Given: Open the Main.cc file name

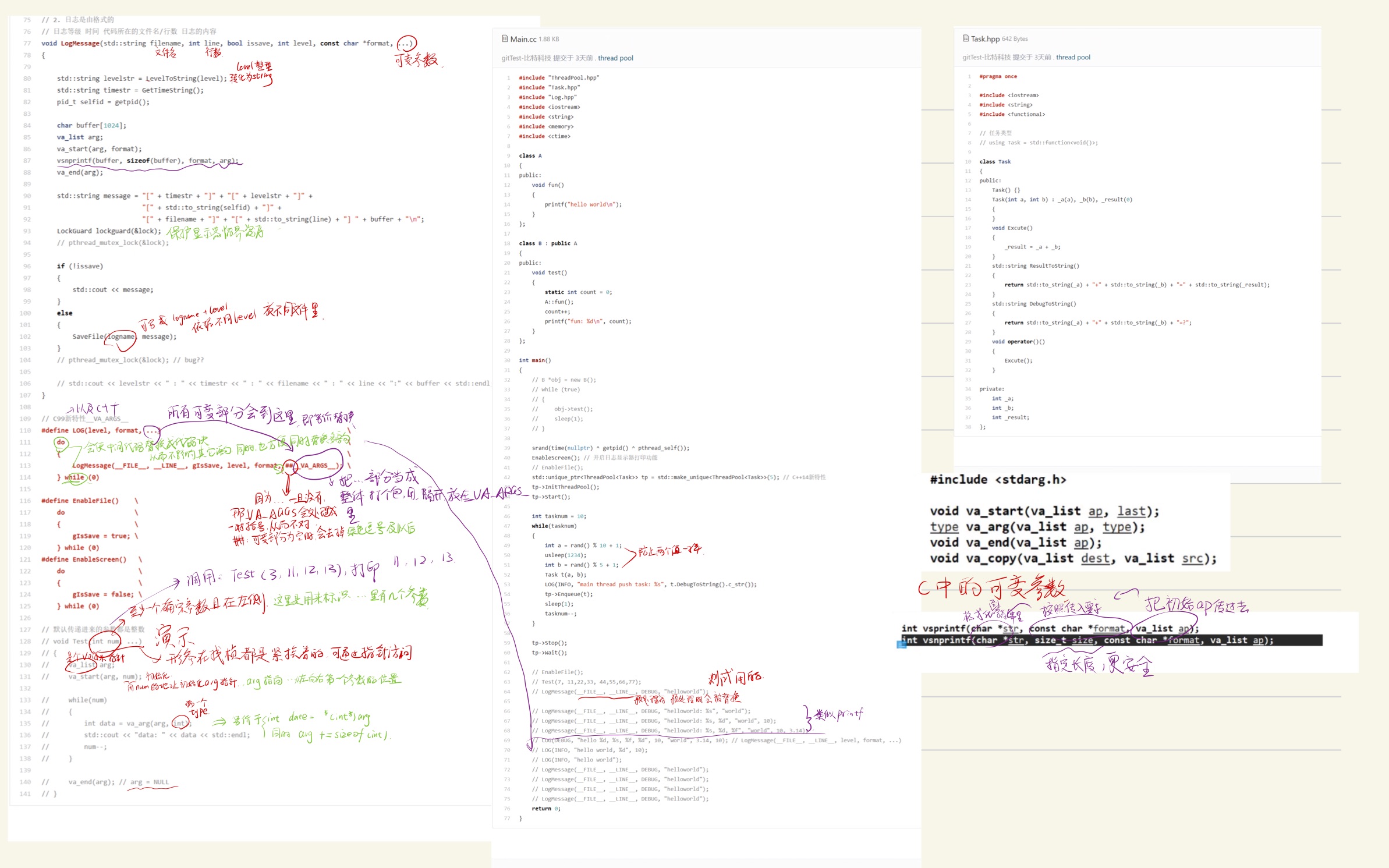Looking at the screenshot, I should point(523,39).
